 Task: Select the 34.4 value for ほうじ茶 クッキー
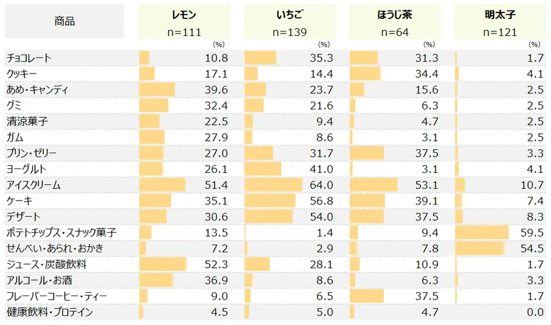(427, 73)
